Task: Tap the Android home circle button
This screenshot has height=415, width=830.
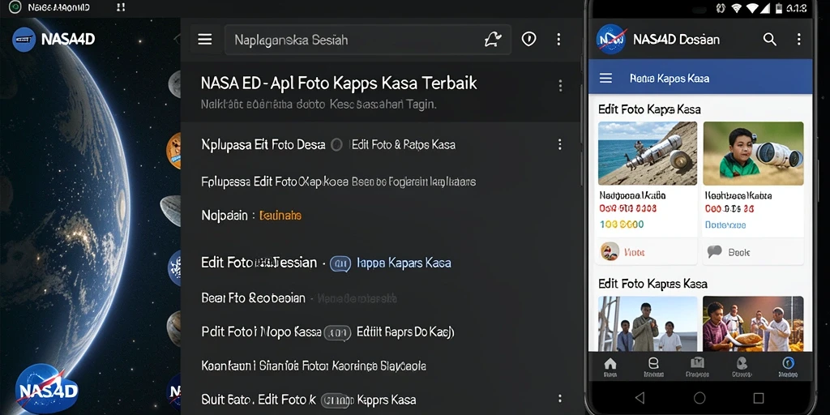Action: point(700,398)
